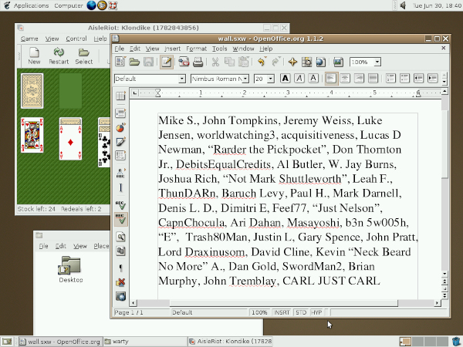Toggle the Bold formatting button
Screen dimensions: 463x347
coord(285,79)
